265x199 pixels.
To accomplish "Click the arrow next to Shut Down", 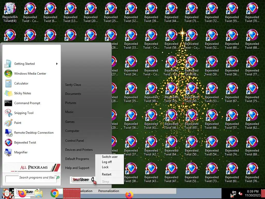I will pos(93,179).
